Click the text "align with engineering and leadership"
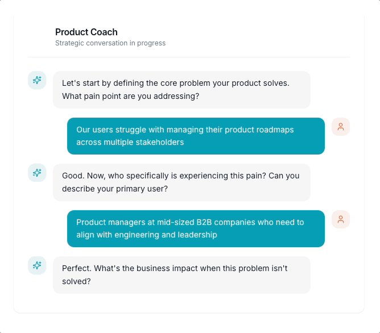The image size is (380, 333). click(x=146, y=235)
